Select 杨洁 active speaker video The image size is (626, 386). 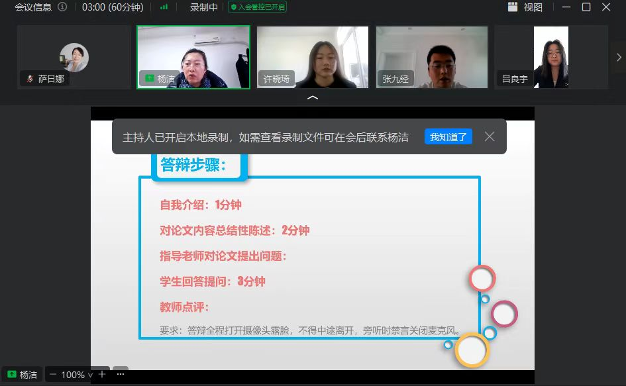pyautogui.click(x=193, y=57)
